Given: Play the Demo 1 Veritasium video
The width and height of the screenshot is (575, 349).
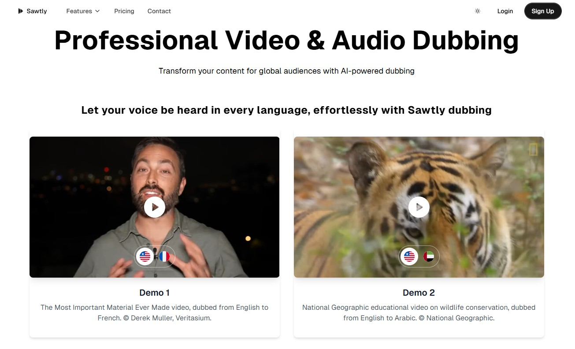Looking at the screenshot, I should pyautogui.click(x=154, y=207).
